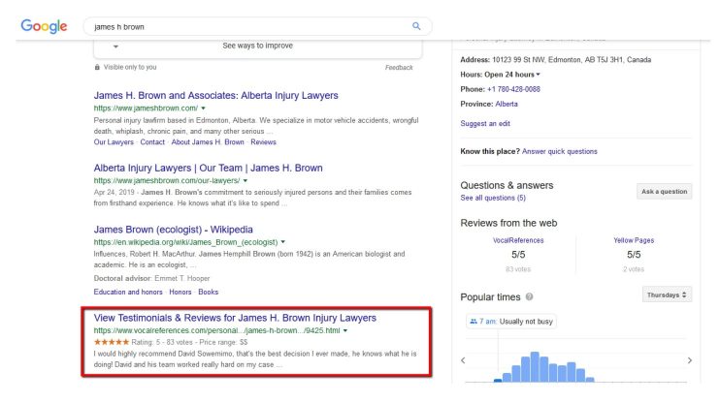Open Alberta Injury Lawyers | Our Team result
This screenshot has height=403, width=720.
click(208, 168)
